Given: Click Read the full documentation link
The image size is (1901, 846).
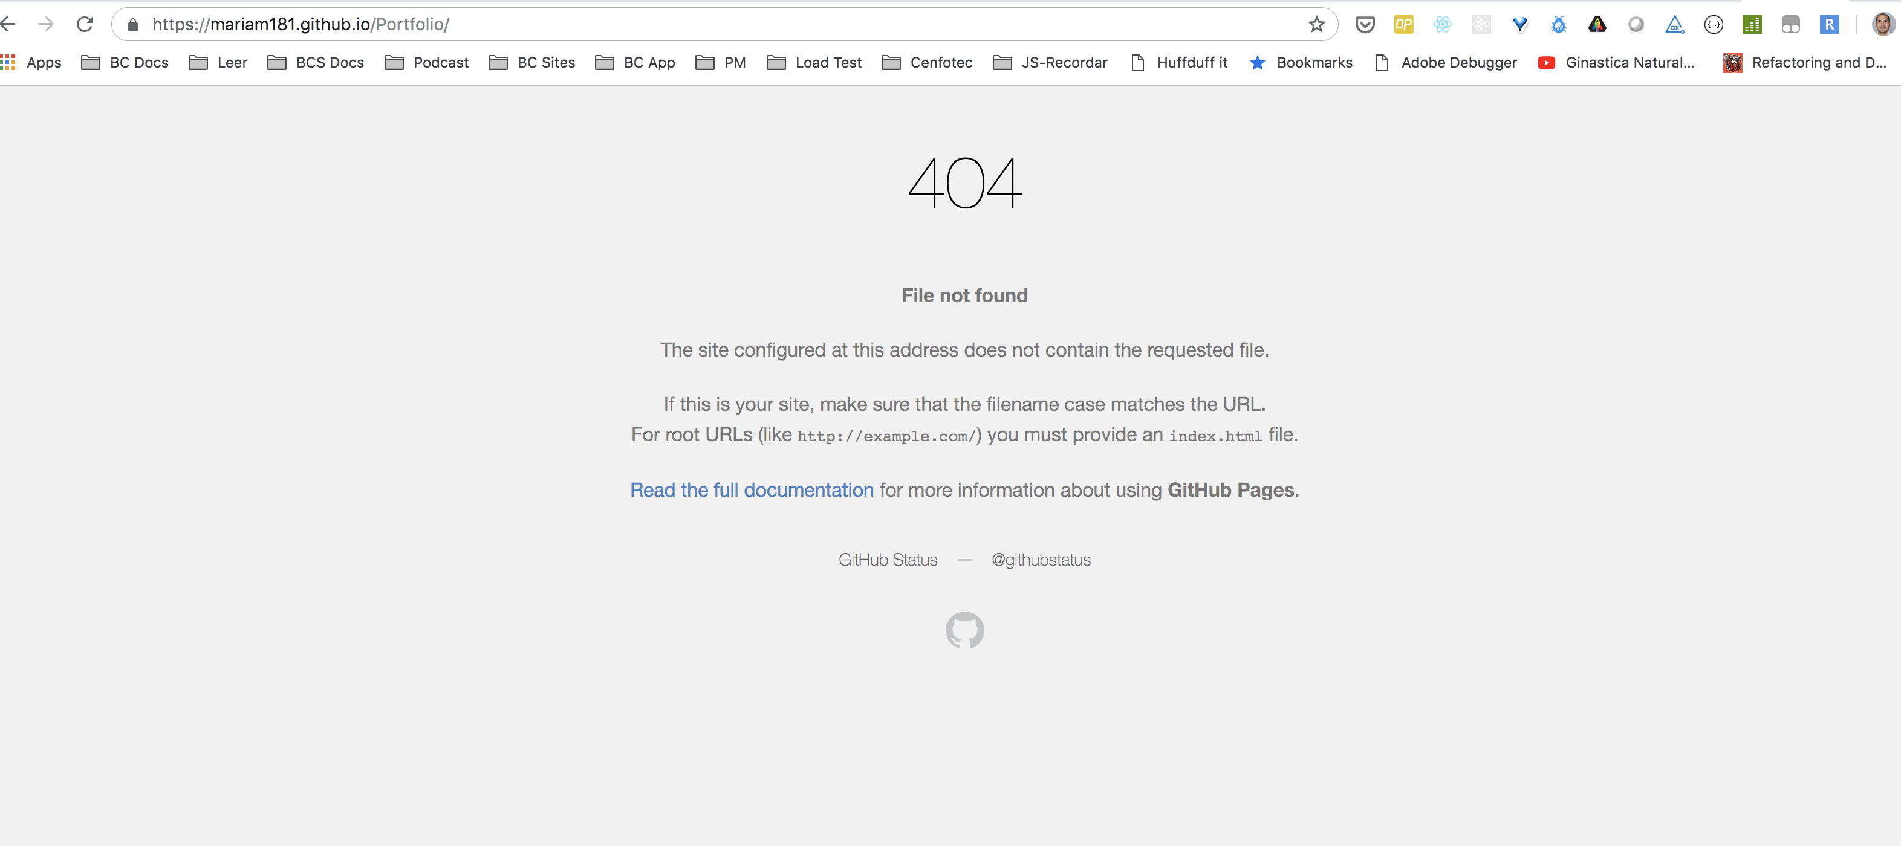Looking at the screenshot, I should [x=751, y=489].
